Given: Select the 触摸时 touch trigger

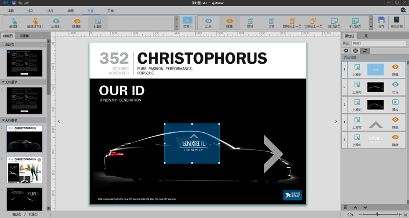Looking at the screenshot, I should [x=14, y=23].
